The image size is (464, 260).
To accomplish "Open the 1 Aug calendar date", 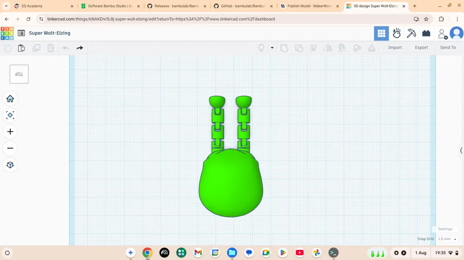I will 420,253.
